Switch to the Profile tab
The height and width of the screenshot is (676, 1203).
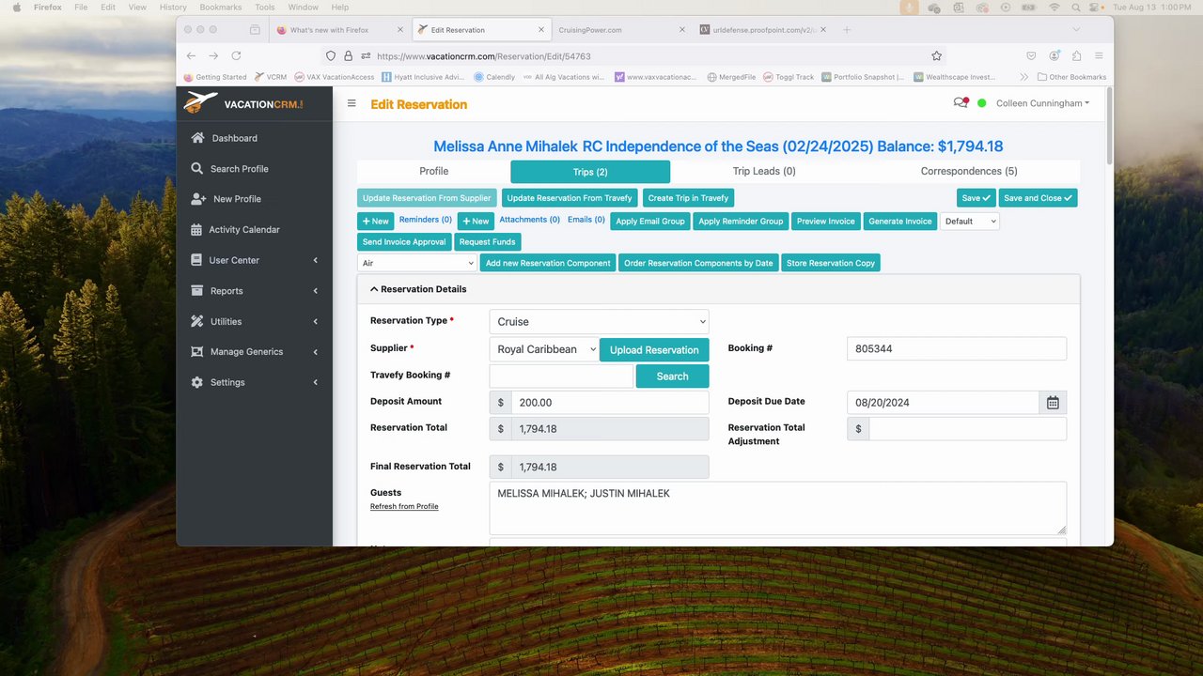[433, 171]
